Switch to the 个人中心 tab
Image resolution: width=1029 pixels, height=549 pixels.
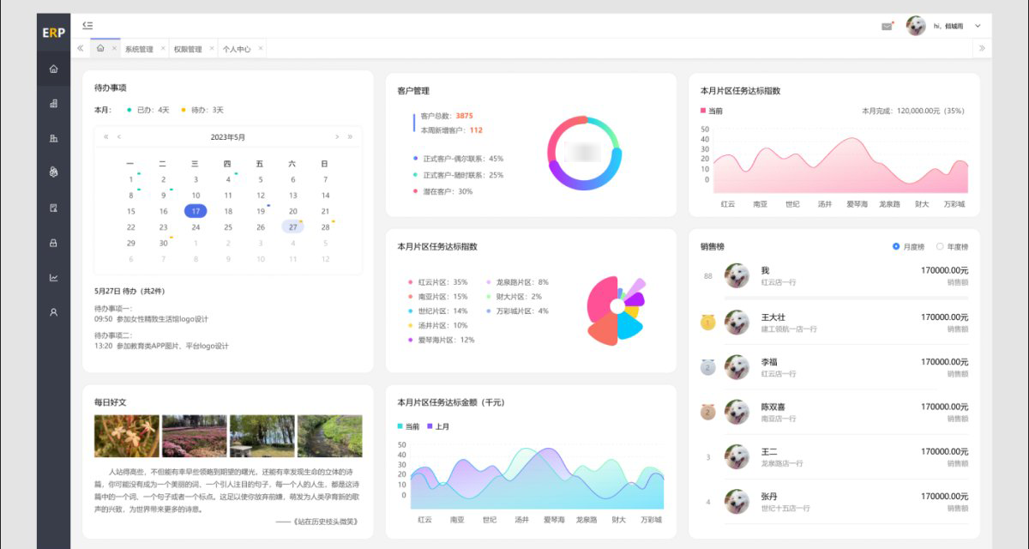point(237,49)
